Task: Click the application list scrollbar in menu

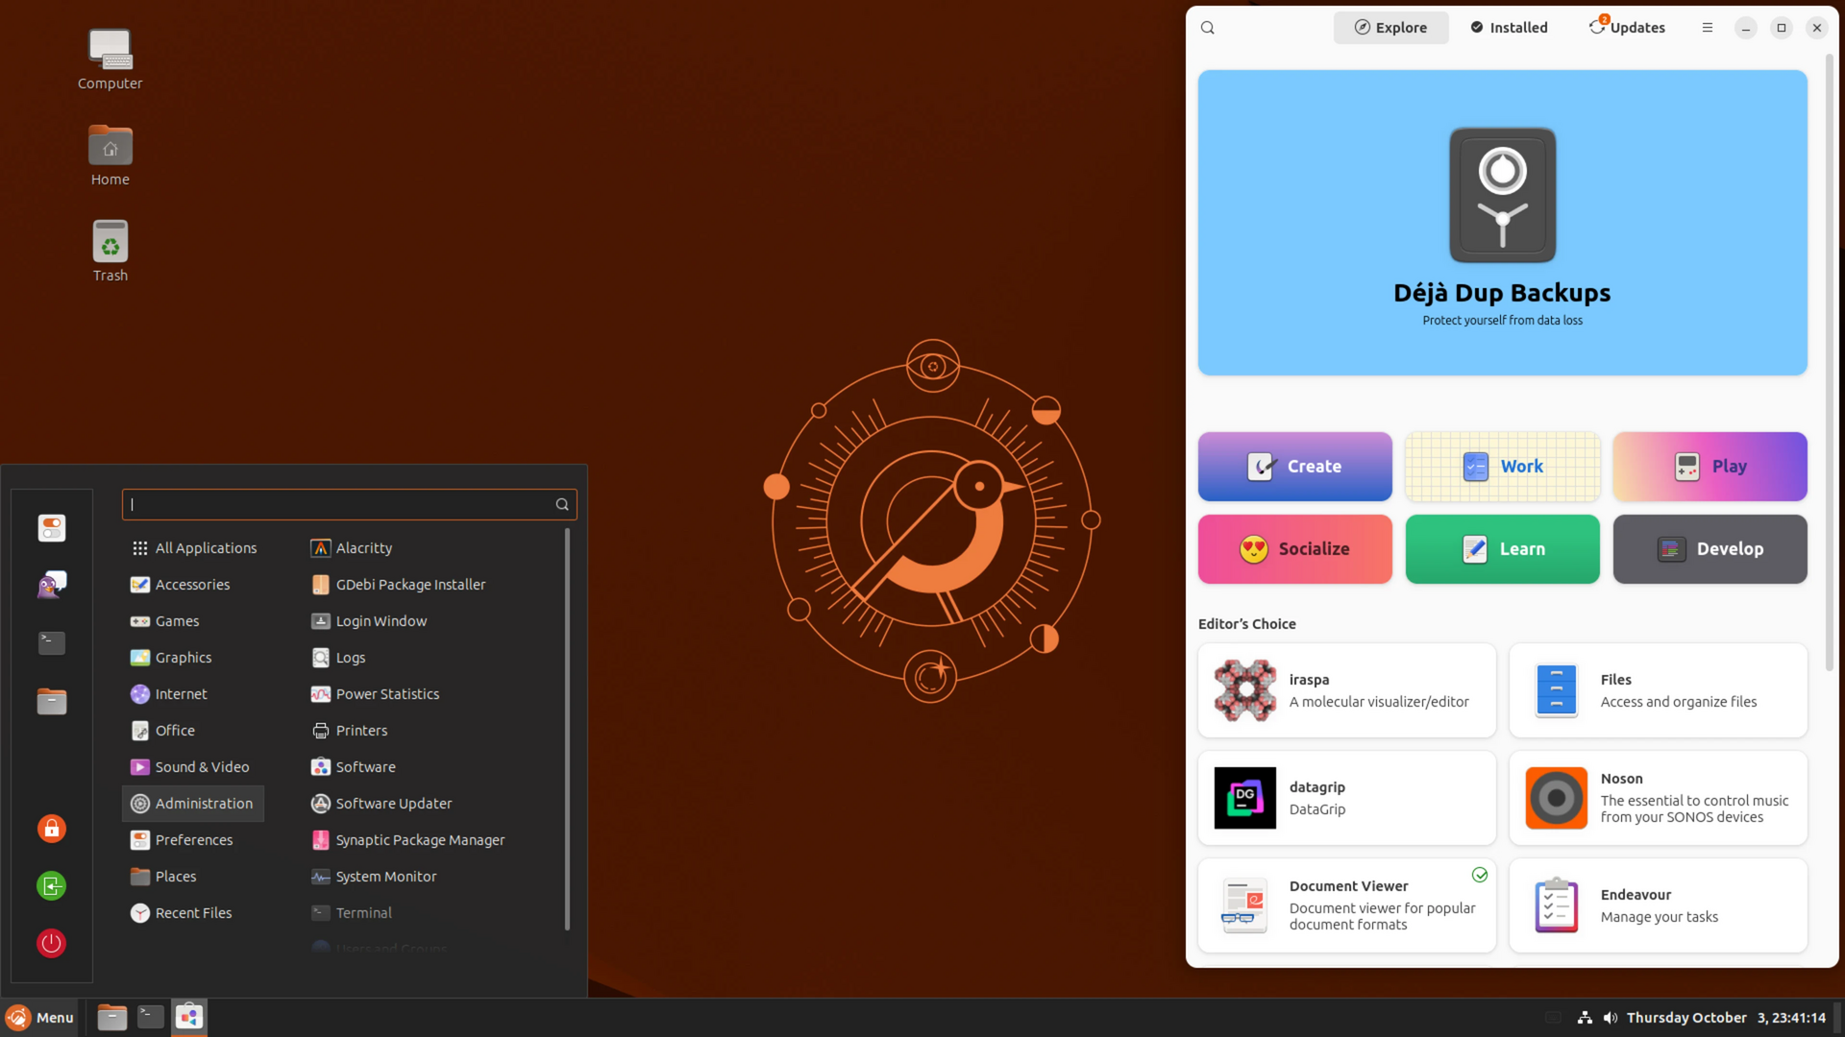Action: pyautogui.click(x=567, y=730)
